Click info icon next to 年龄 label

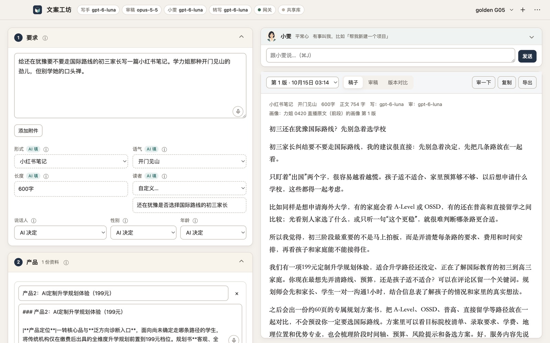pos(195,221)
